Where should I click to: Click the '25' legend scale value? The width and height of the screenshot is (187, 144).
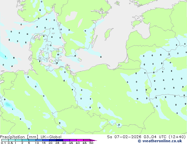coord(57,143)
